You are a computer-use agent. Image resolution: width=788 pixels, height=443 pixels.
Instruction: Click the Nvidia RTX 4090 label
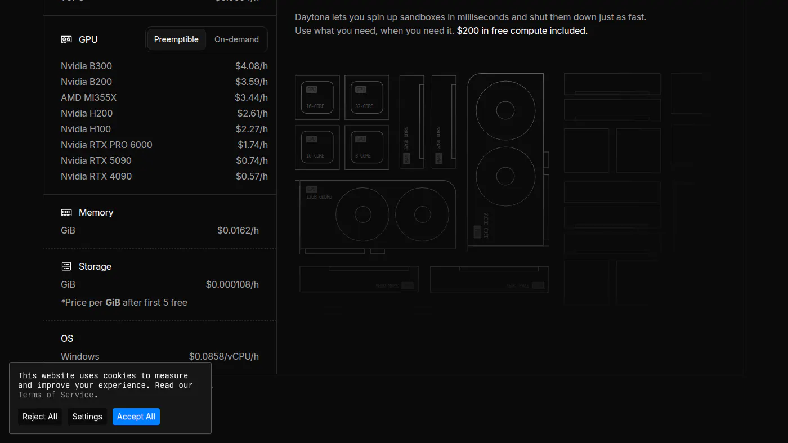(x=96, y=176)
